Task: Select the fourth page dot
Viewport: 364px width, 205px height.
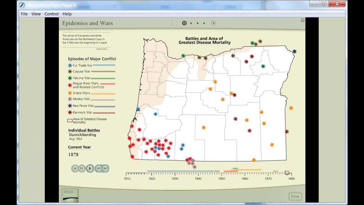Action: pyautogui.click(x=204, y=23)
